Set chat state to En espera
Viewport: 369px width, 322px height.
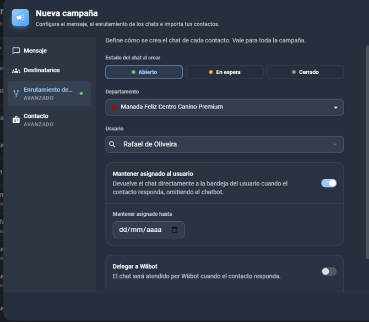pyautogui.click(x=225, y=72)
